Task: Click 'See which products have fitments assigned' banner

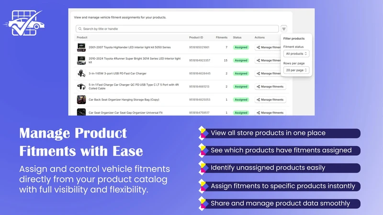Action: pos(280,150)
